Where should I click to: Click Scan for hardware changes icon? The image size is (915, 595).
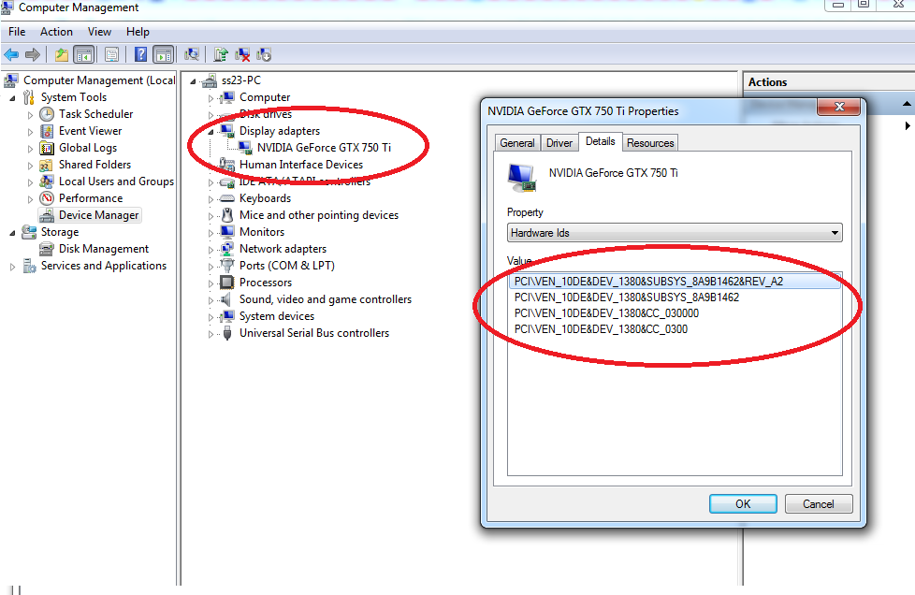click(x=192, y=55)
